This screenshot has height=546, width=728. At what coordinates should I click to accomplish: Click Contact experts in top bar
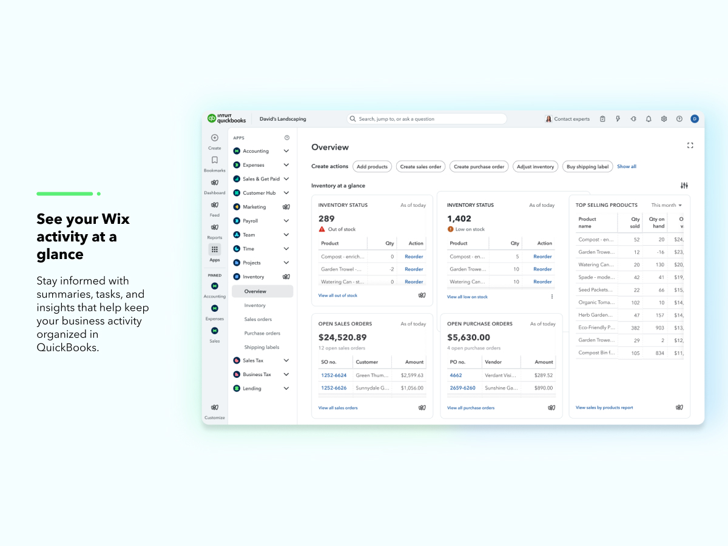pos(567,119)
